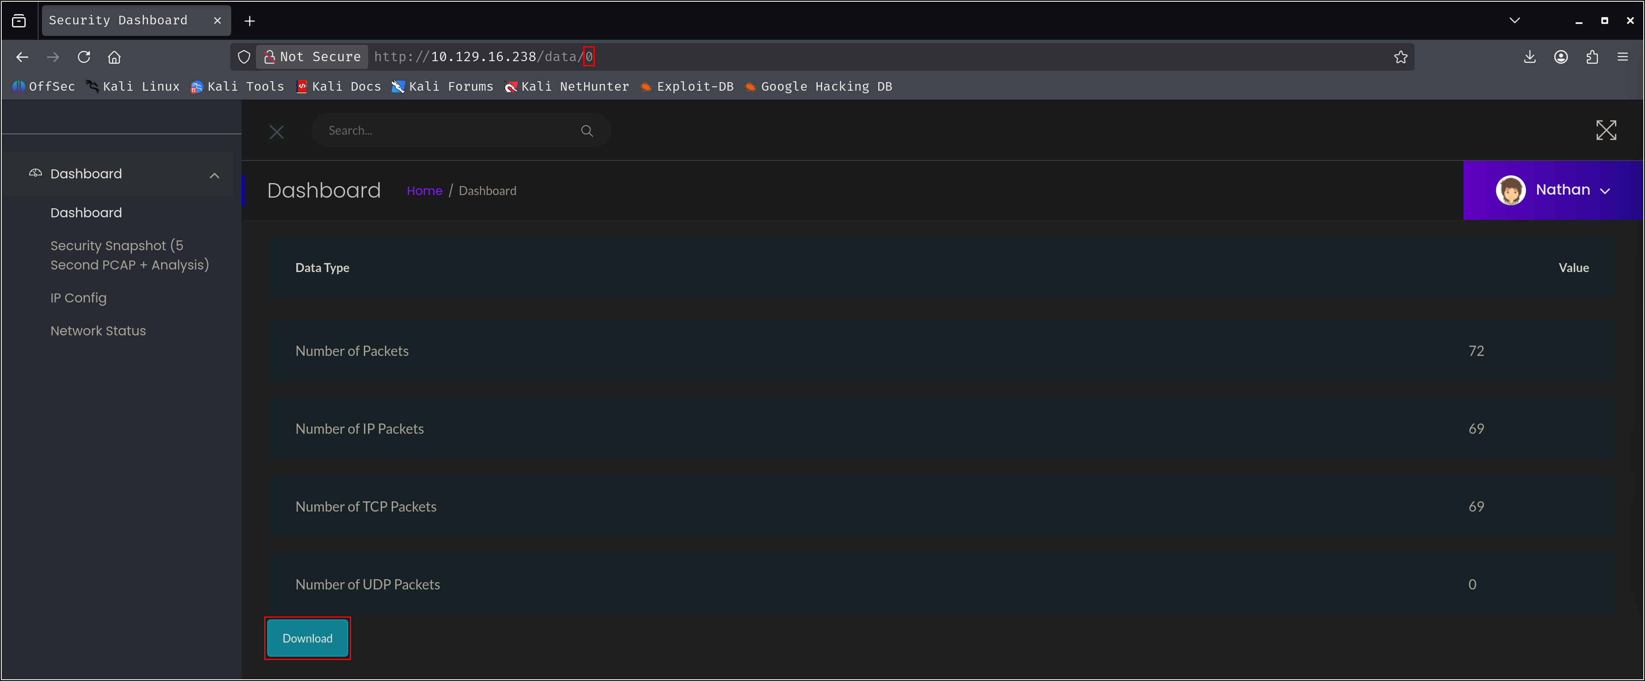Open the browser downloads icon
Image resolution: width=1645 pixels, height=681 pixels.
click(1529, 57)
